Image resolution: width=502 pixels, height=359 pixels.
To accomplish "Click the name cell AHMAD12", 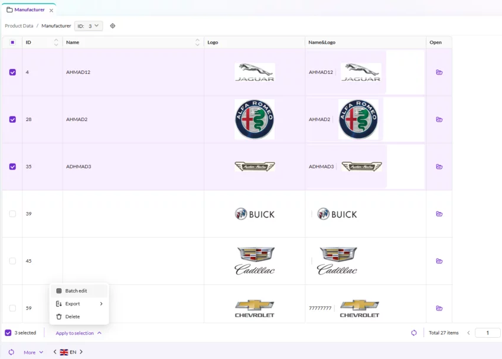I will [78, 72].
